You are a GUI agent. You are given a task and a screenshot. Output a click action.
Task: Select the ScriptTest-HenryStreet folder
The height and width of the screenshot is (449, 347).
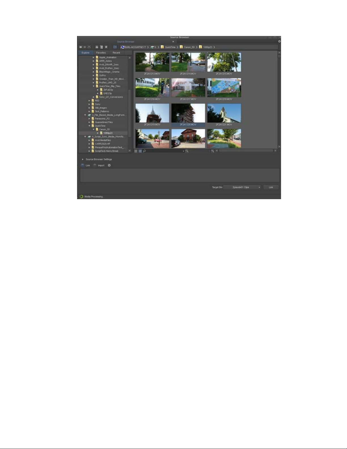click(x=107, y=151)
